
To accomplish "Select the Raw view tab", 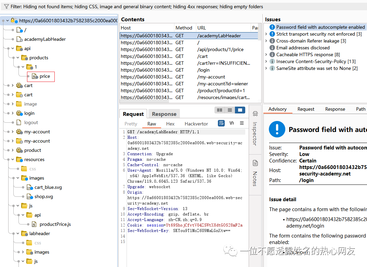I will (152, 124).
